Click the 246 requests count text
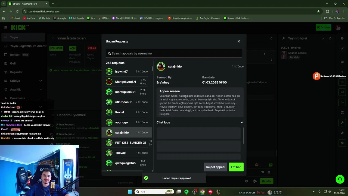Image resolution: width=348 pixels, height=196 pixels. (x=115, y=63)
